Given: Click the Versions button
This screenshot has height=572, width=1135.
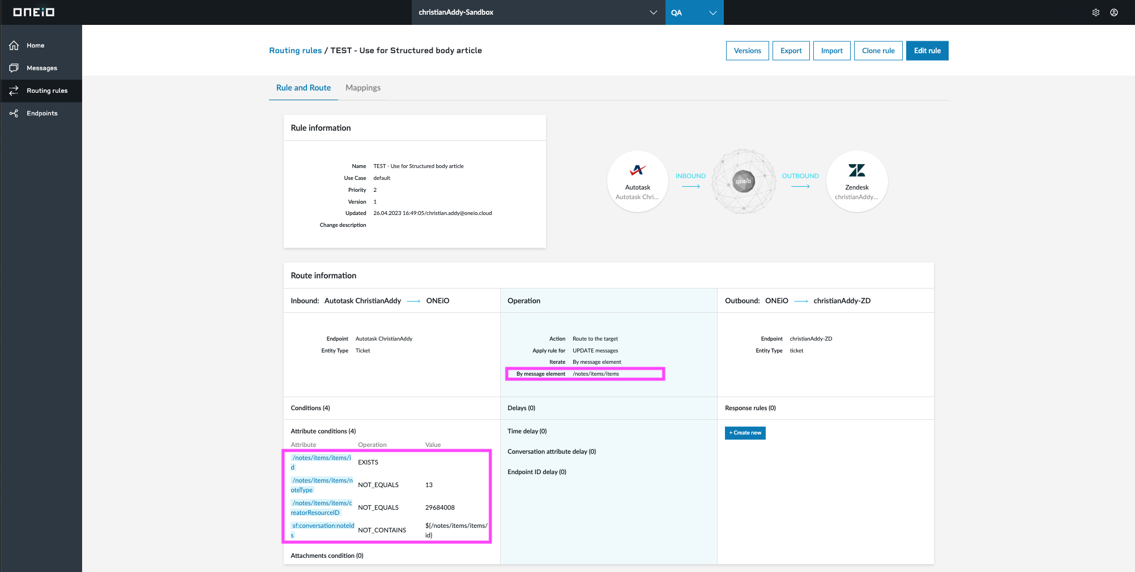Looking at the screenshot, I should pyautogui.click(x=748, y=50).
